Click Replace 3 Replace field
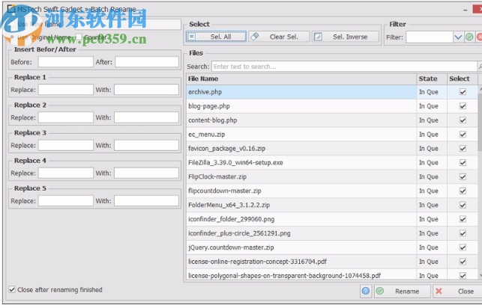This screenshot has height=308, width=482. tap(65, 145)
